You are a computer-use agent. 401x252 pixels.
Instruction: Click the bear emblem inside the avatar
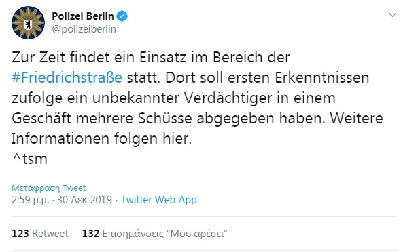click(x=28, y=24)
